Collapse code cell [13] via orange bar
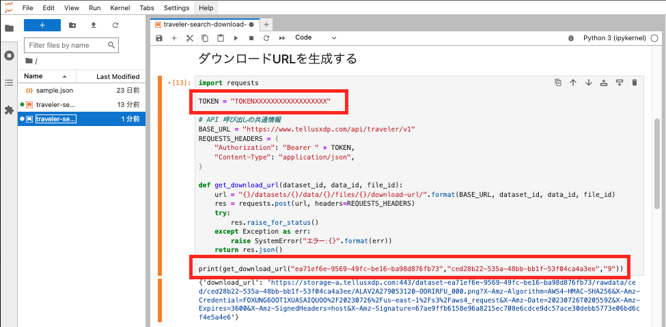Image resolution: width=666 pixels, height=327 pixels. pos(160,175)
